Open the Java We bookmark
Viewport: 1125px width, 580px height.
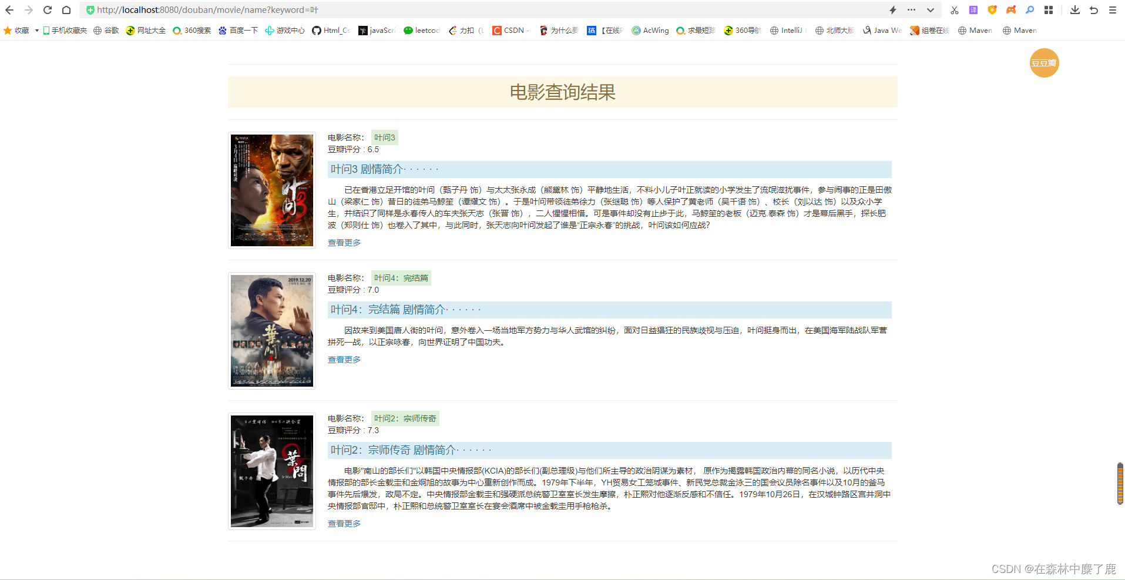(882, 31)
